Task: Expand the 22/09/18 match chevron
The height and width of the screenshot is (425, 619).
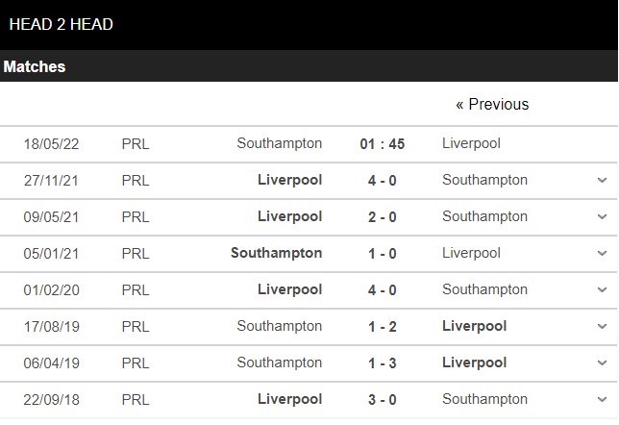Action: click(x=602, y=399)
